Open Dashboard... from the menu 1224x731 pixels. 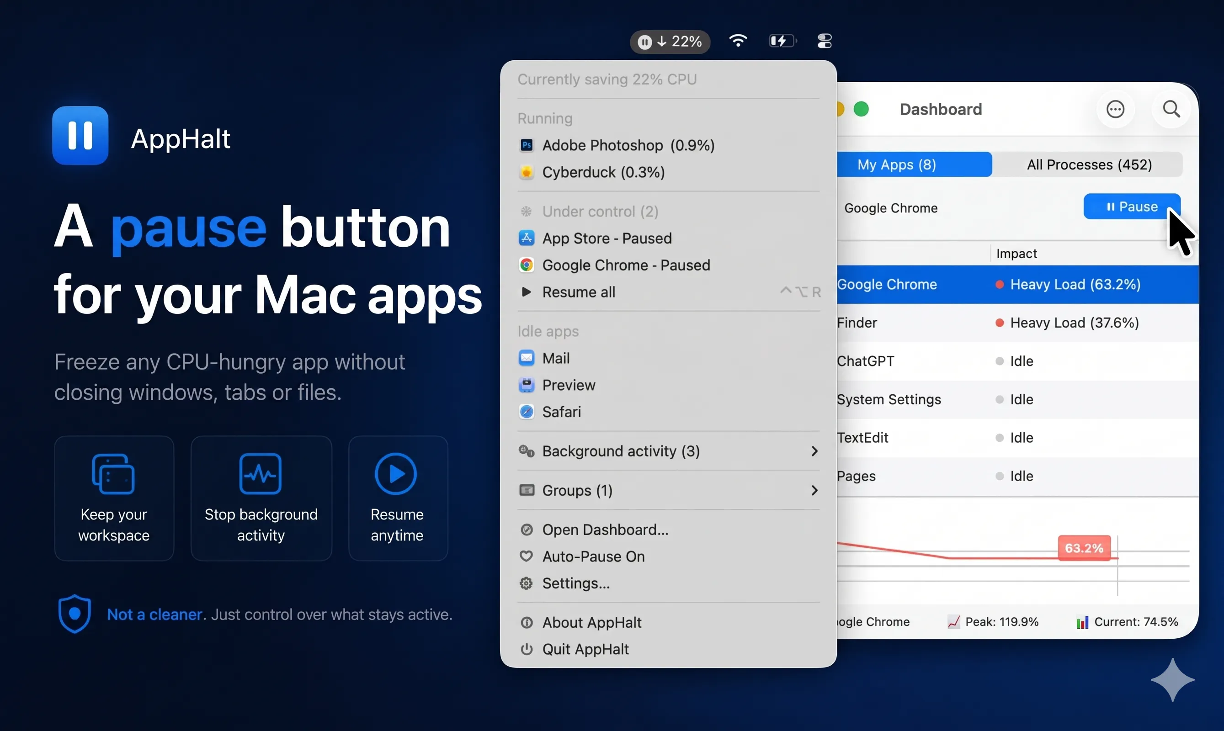(668, 530)
